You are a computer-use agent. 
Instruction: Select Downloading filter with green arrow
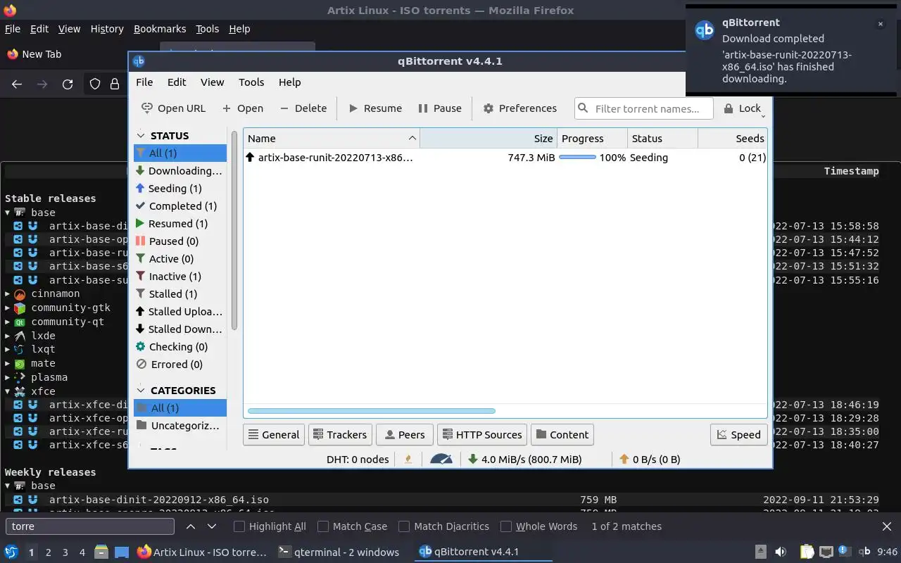point(180,171)
